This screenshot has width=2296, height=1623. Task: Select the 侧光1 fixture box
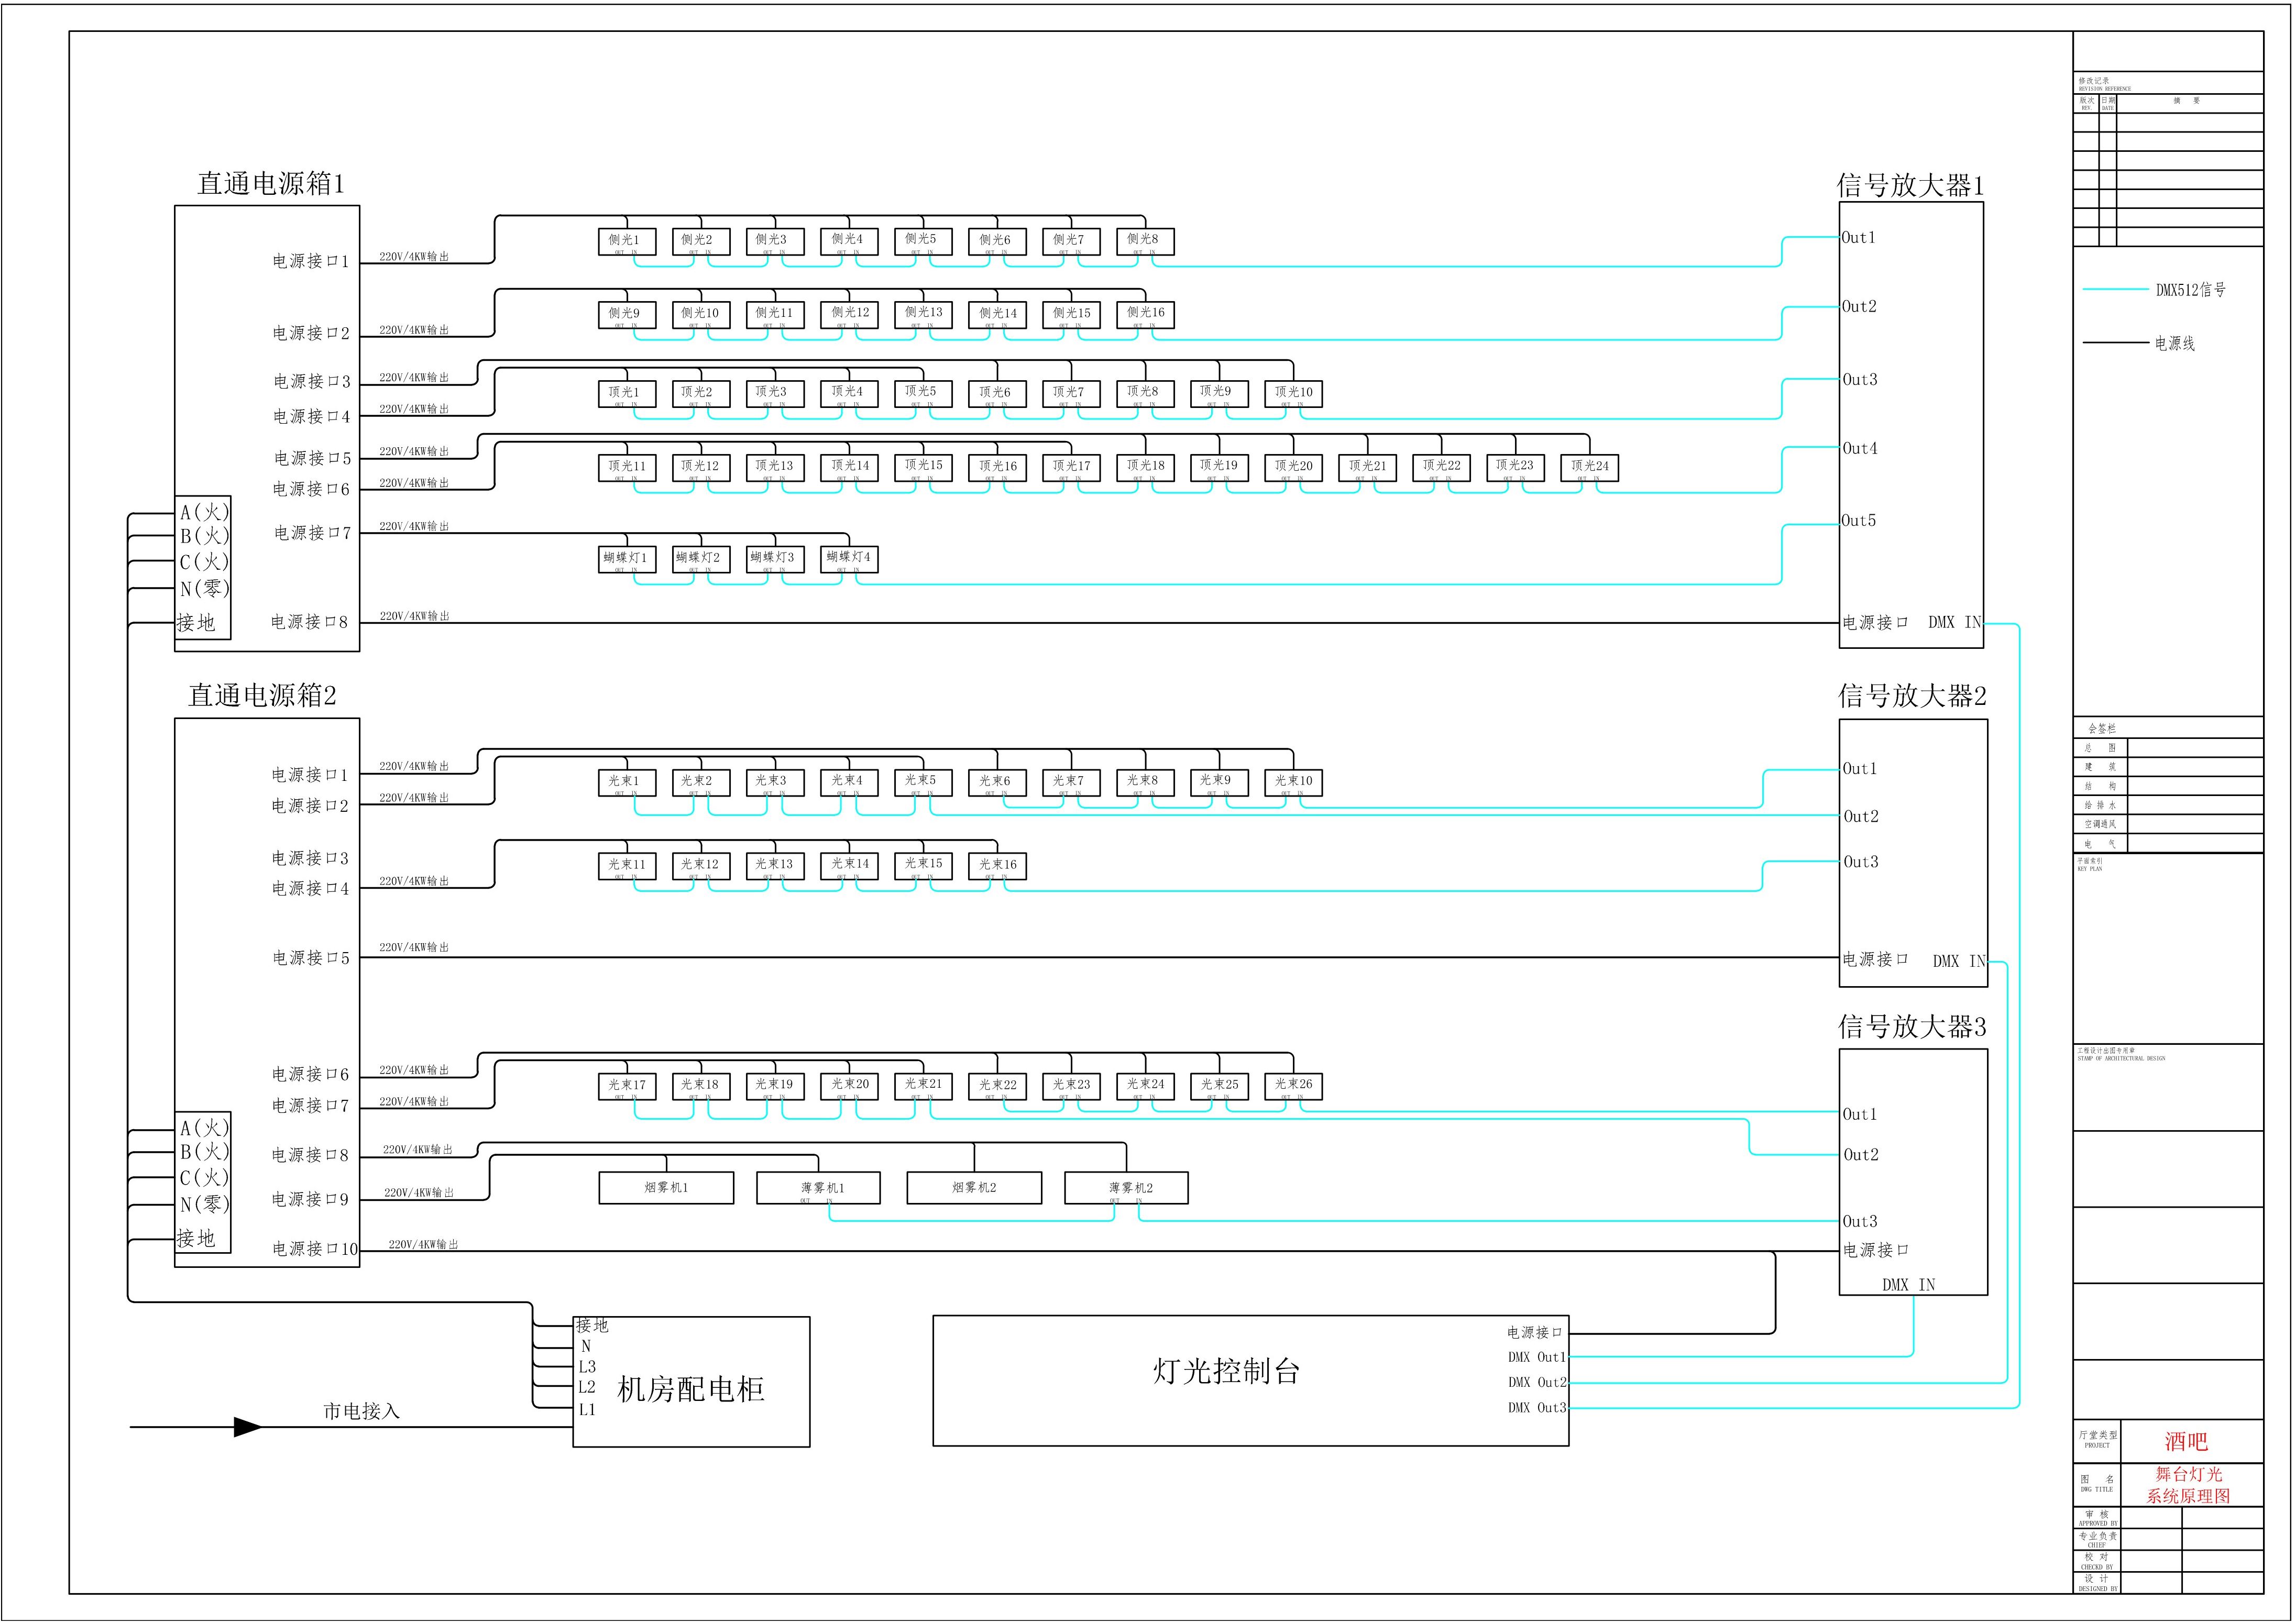(627, 241)
